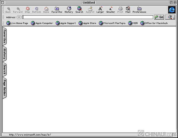
Task: Click the Internet Explorer logo icon
Action: point(171,10)
